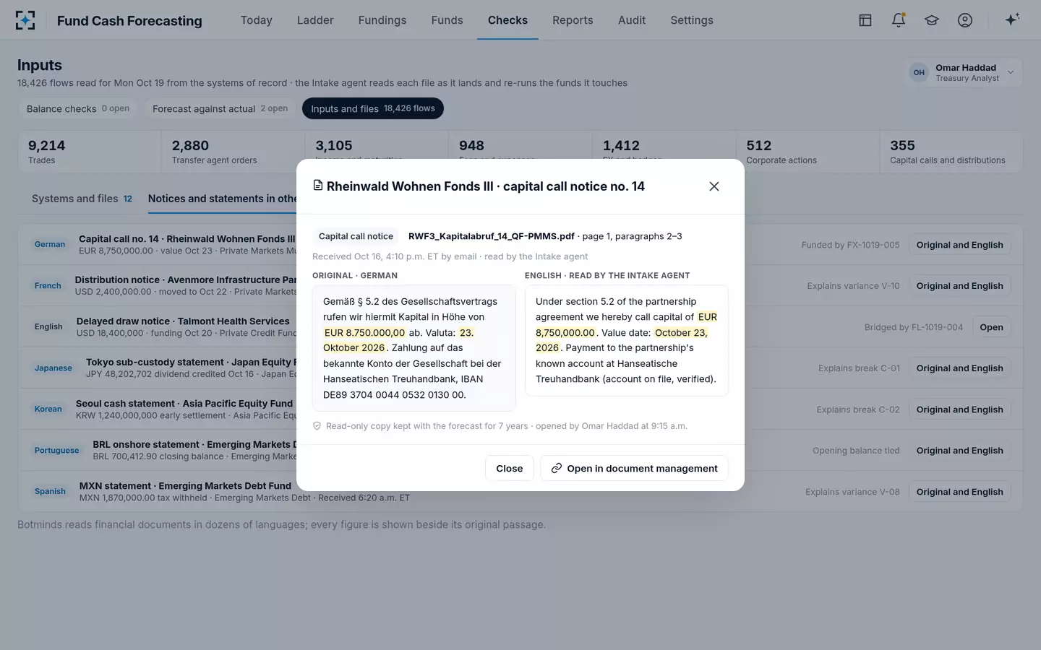Click the Funded by FX-1019-005 reference
1041x650 pixels.
tap(850, 245)
